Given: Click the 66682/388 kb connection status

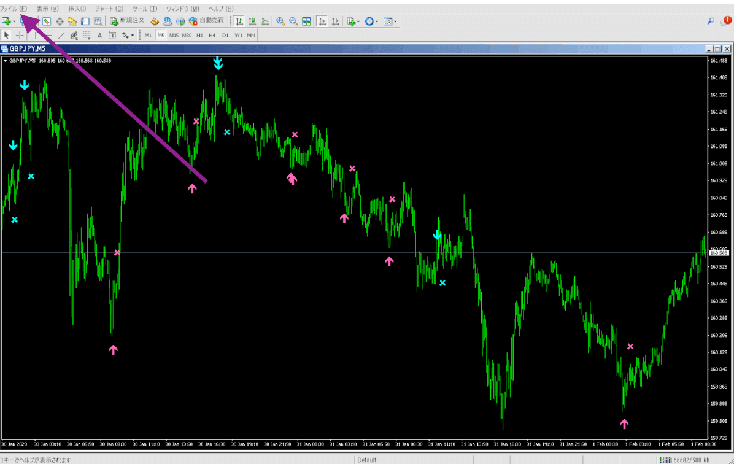Looking at the screenshot, I should pos(685,460).
